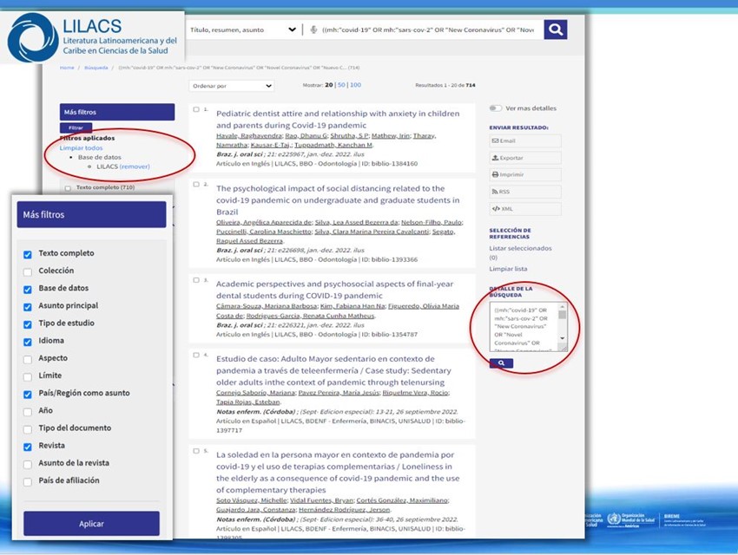Click the up arrow of search detail scrollbar
The width and height of the screenshot is (738, 555).
tap(562, 307)
